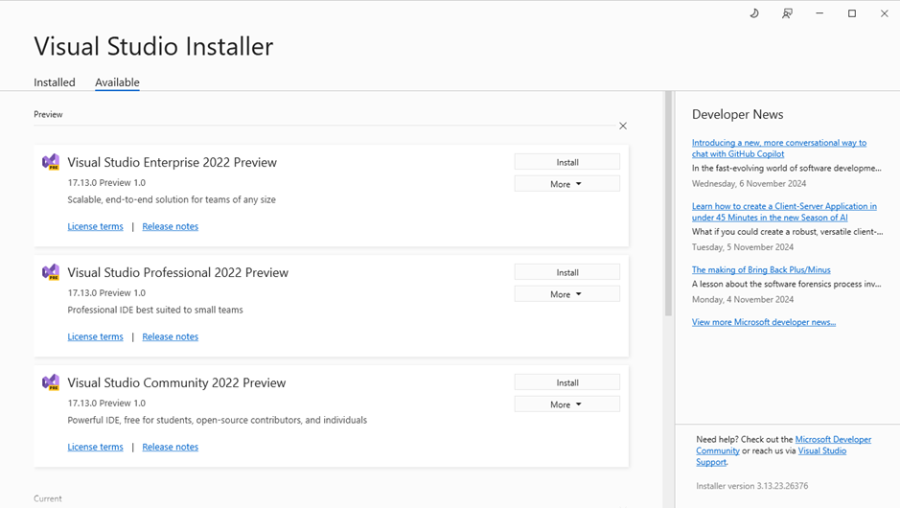Maximize the installer window
The width and height of the screenshot is (900, 508).
click(852, 13)
